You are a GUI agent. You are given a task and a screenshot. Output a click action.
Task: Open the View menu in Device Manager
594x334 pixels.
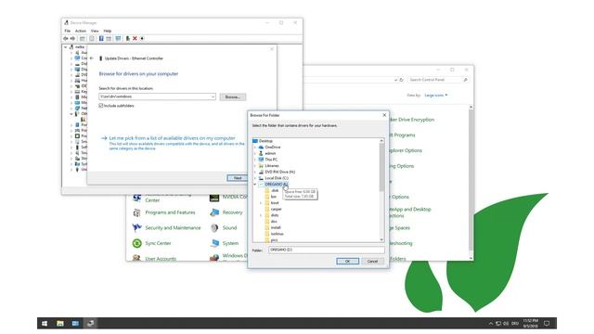[x=95, y=31]
